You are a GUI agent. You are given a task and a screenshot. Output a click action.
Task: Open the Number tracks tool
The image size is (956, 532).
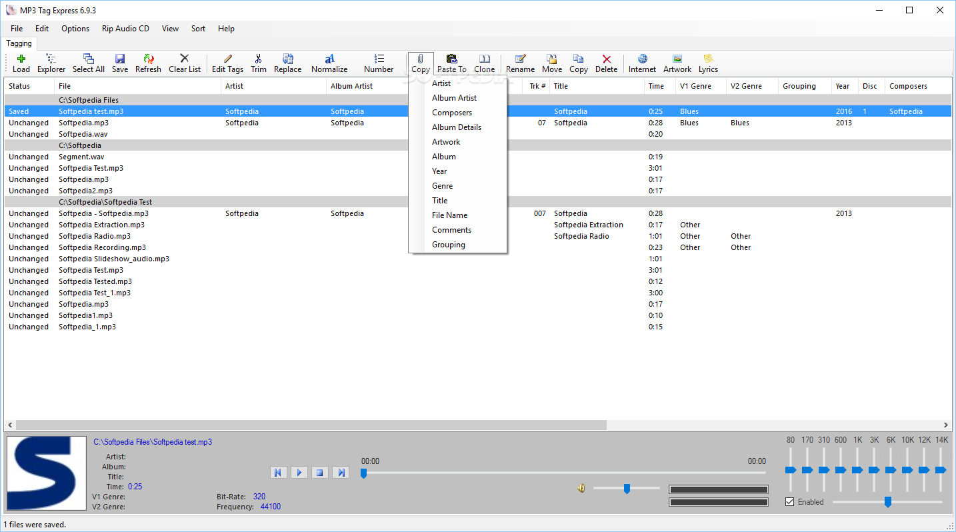(379, 64)
